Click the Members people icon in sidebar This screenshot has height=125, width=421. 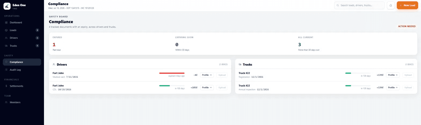tap(6, 102)
